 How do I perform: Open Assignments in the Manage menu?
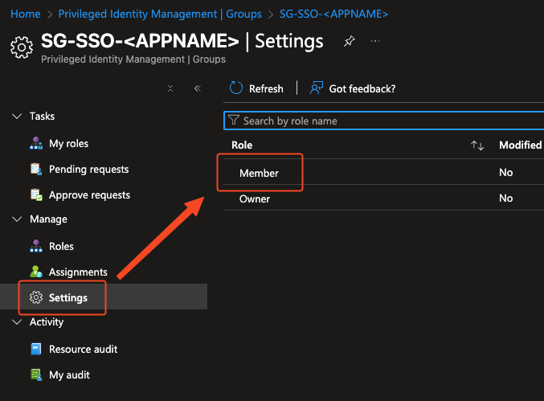pos(78,272)
